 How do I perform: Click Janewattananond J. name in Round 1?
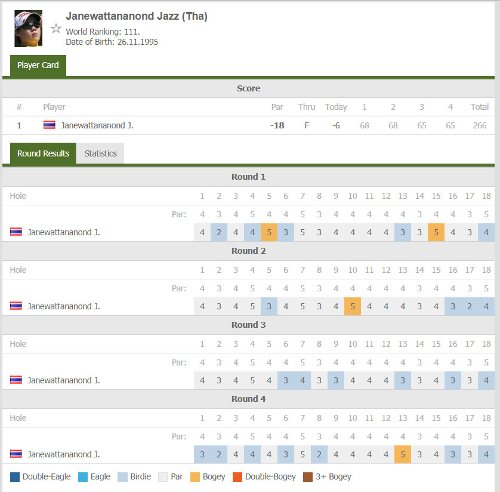[63, 232]
